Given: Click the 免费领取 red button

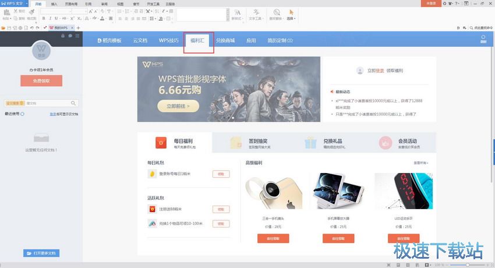Looking at the screenshot, I should [41, 81].
